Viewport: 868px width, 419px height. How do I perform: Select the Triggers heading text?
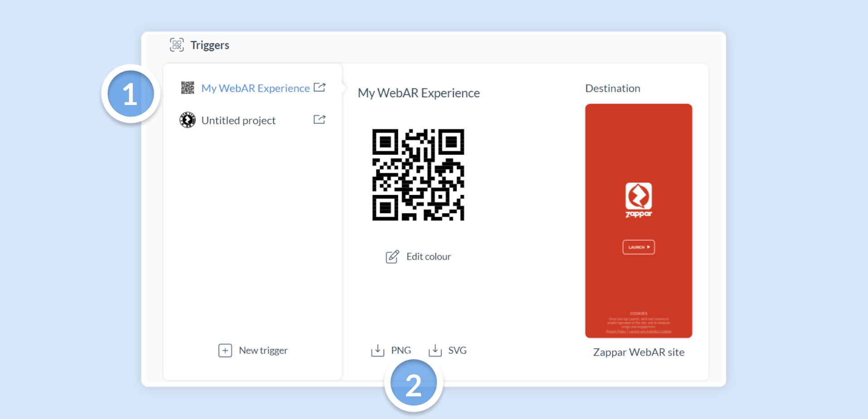click(210, 45)
